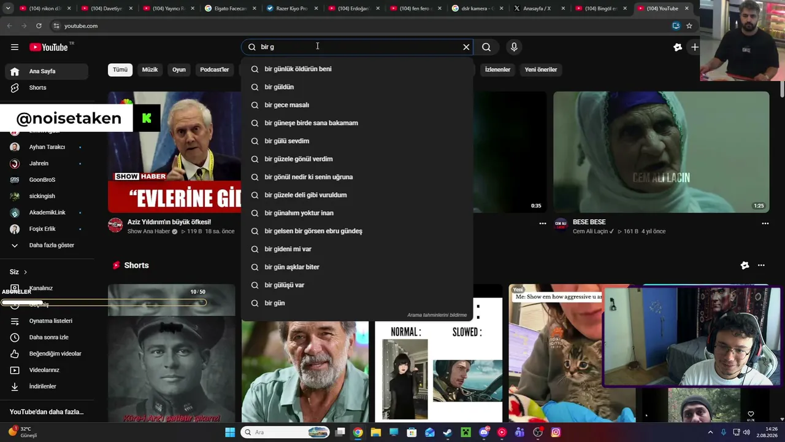Open the NORMAL vs SLOWED short thumbnail
The width and height of the screenshot is (785, 442).
pyautogui.click(x=438, y=371)
